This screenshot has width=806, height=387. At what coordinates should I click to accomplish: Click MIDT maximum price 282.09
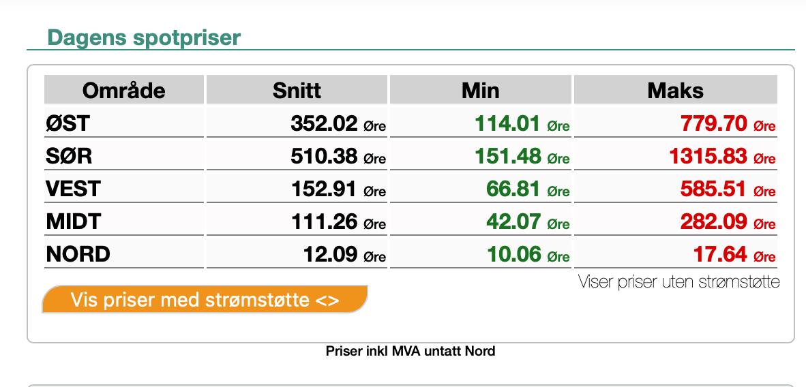point(713,221)
